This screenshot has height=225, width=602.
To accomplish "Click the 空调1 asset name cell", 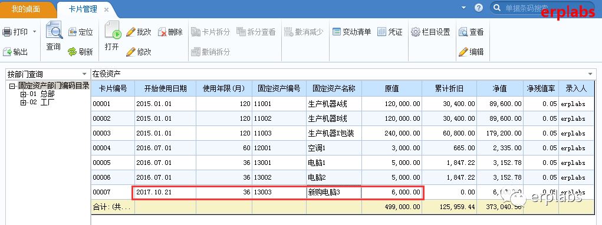I will [334, 148].
